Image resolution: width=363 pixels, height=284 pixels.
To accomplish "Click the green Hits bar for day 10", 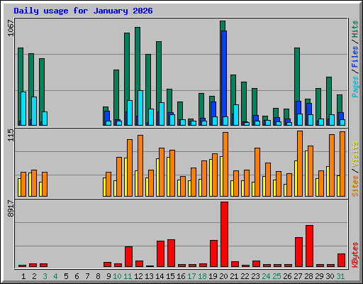I will [116, 94].
